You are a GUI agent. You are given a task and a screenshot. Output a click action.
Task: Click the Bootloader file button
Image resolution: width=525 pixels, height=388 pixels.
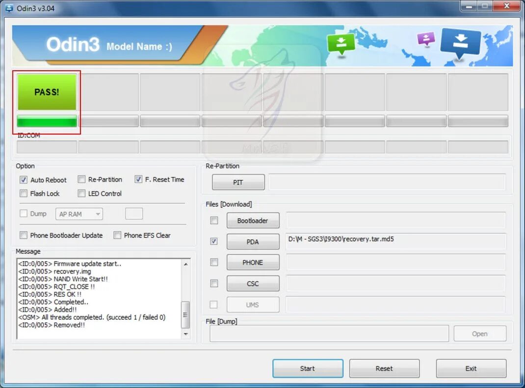click(x=253, y=221)
